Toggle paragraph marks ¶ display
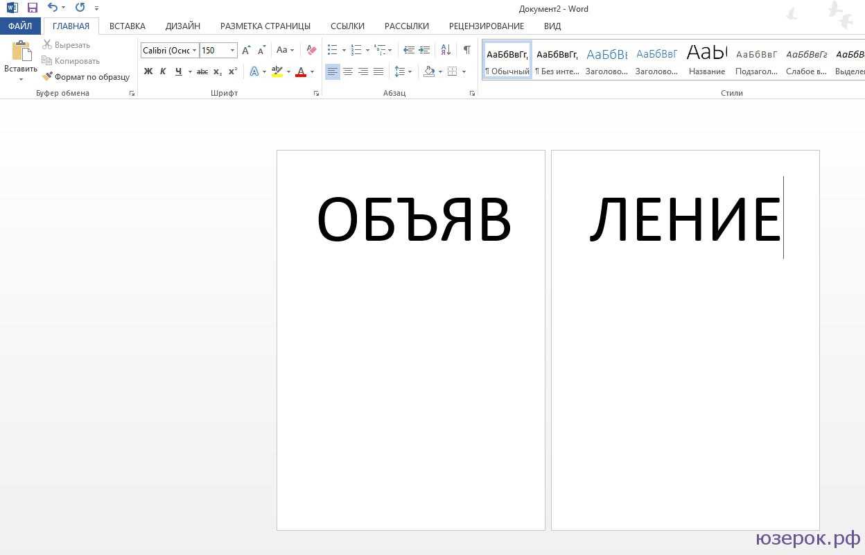 467,50
